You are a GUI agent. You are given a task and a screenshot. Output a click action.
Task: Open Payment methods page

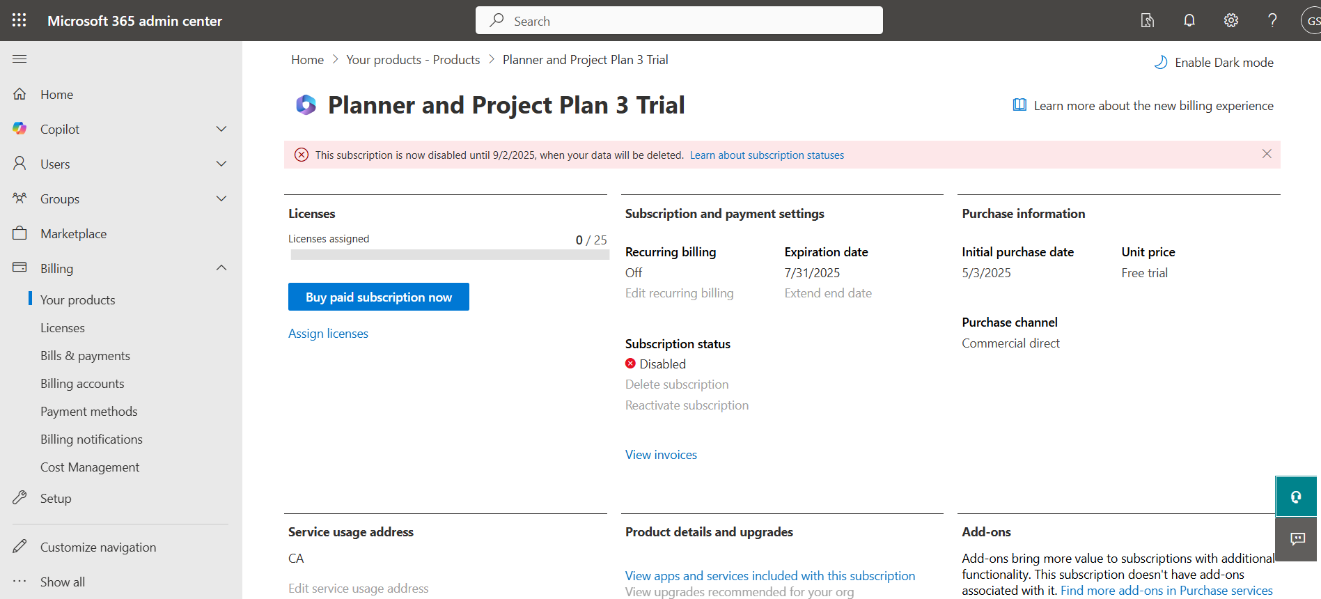89,411
